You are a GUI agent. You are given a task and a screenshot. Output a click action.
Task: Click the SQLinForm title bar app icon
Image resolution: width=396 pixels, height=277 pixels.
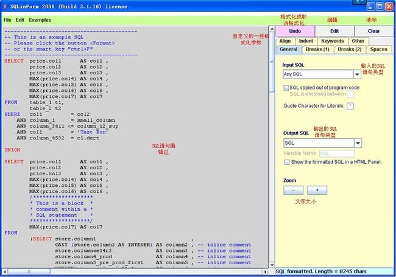(x=5, y=6)
